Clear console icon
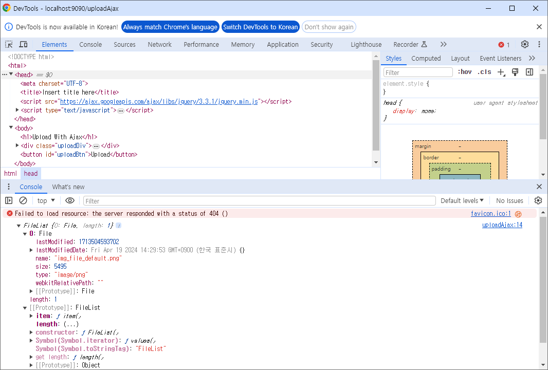The width and height of the screenshot is (548, 370). pos(23,200)
